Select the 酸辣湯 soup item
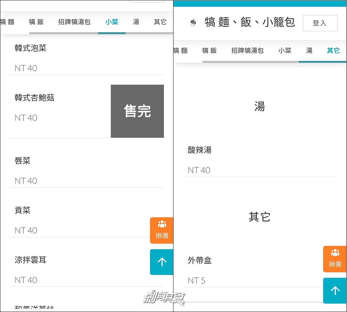The height and width of the screenshot is (312, 347). (200, 150)
